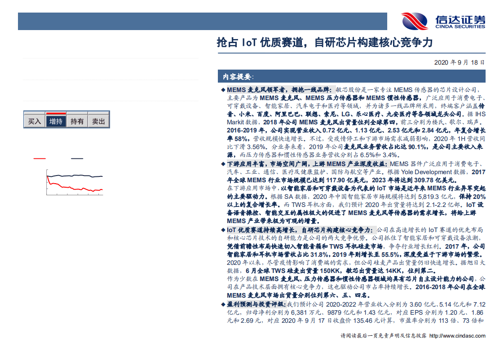The height and width of the screenshot is (356, 504).
Task: Click the stock price trend chart
Action: pyautogui.click(x=74, y=182)
